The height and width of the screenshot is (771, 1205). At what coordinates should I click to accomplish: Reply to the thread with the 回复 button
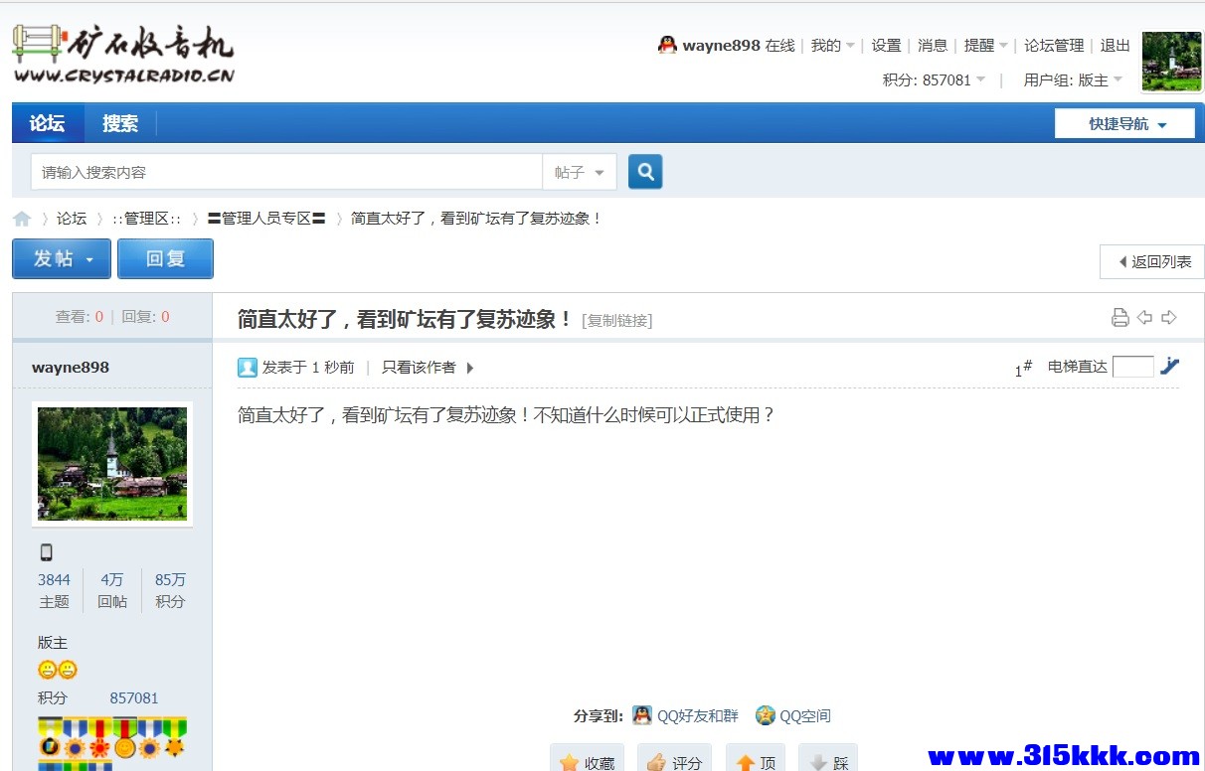pyautogui.click(x=165, y=258)
